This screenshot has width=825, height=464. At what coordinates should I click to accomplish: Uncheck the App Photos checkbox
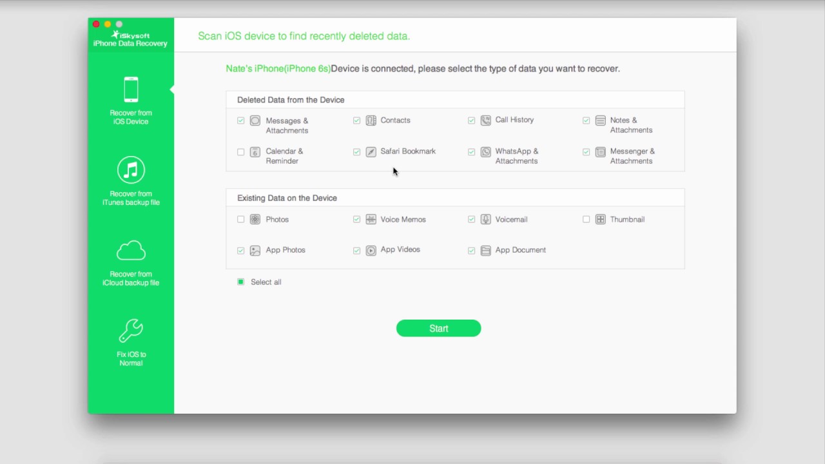pyautogui.click(x=241, y=251)
